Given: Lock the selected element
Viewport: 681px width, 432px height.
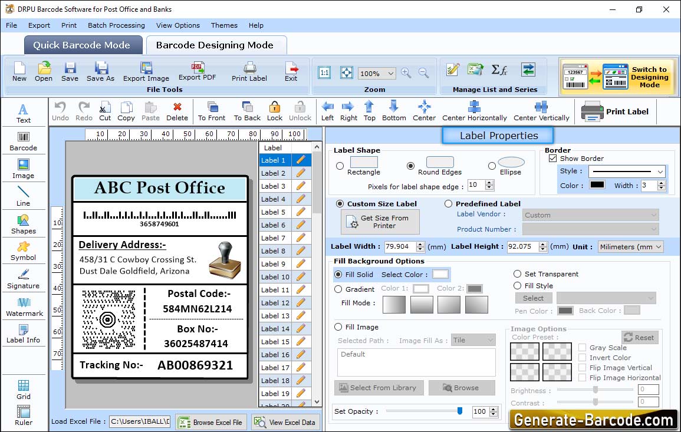Looking at the screenshot, I should click(x=275, y=111).
